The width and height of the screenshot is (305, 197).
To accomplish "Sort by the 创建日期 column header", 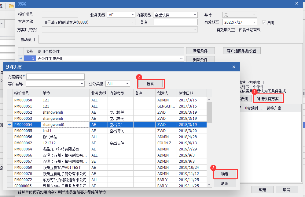I will 191,93.
